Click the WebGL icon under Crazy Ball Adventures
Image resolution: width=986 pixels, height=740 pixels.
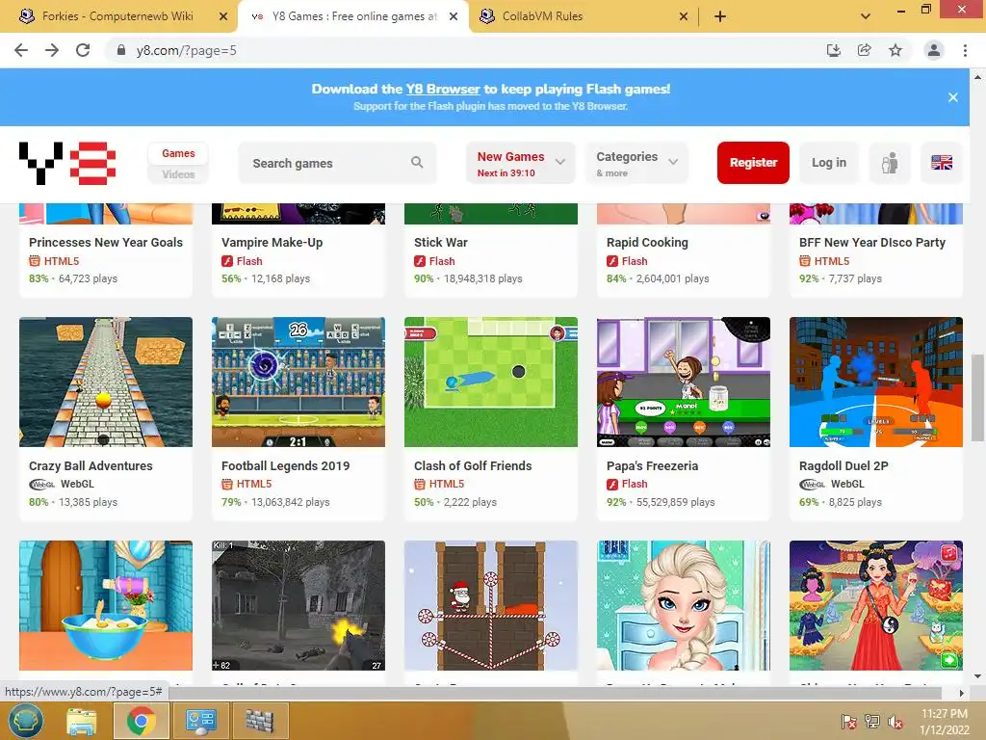(42, 484)
